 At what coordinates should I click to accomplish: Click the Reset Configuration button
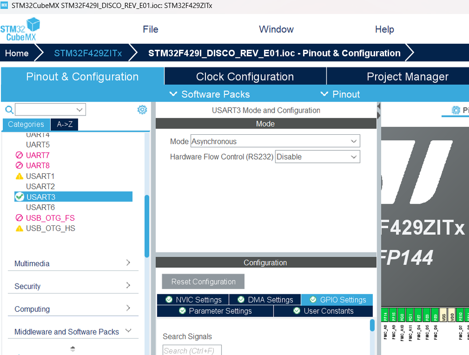[203, 281]
